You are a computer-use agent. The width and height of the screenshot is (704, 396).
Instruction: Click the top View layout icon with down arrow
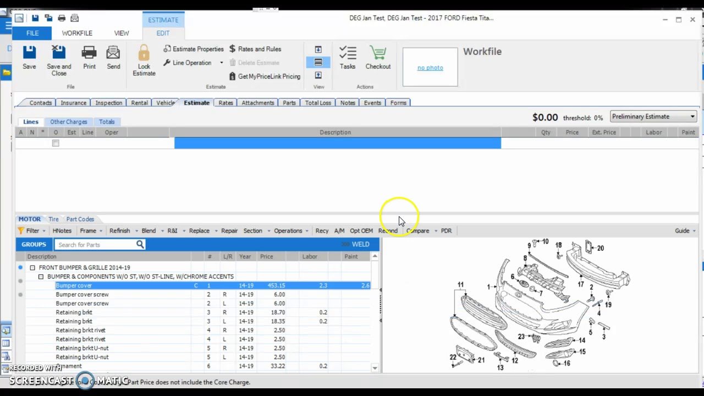(318, 50)
